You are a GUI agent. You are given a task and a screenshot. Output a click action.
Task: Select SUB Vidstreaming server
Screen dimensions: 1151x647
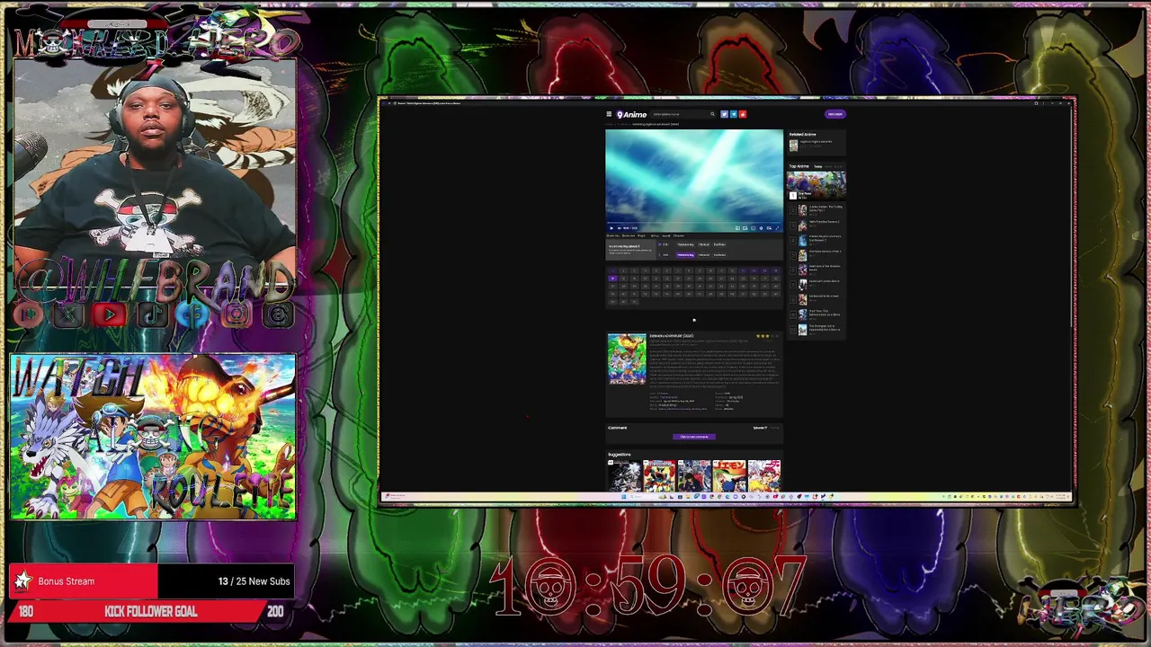point(685,244)
